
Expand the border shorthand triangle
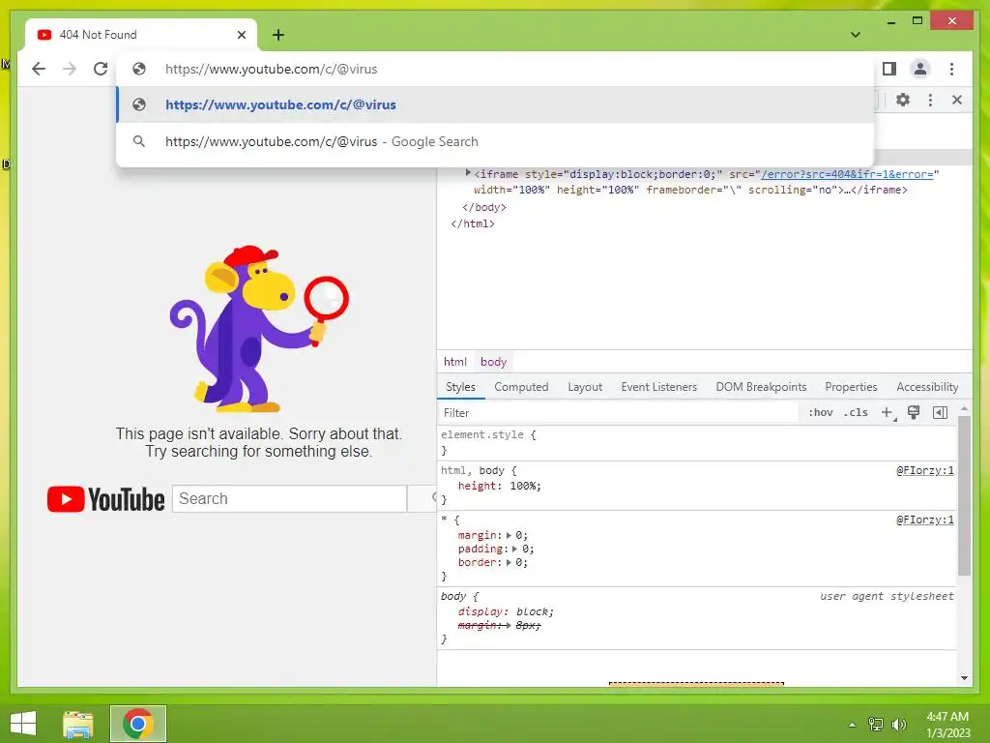[x=509, y=562]
